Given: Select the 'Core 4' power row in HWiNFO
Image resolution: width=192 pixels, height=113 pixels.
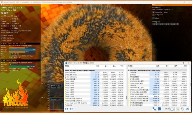Looking at the screenshot, I should [94, 90].
